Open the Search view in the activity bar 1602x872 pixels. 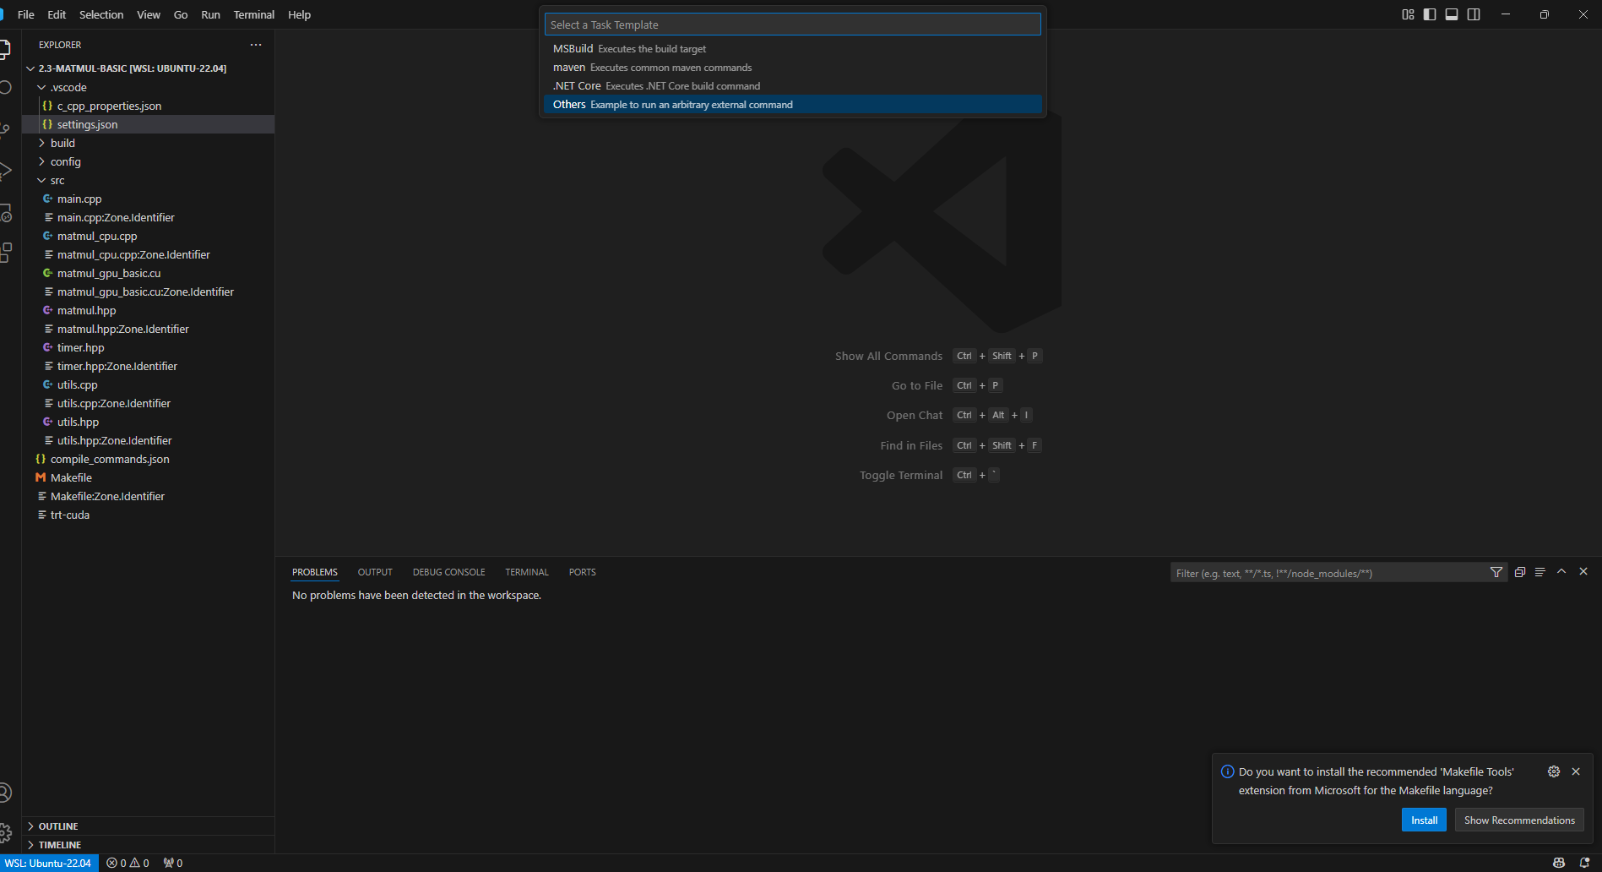click(x=4, y=88)
